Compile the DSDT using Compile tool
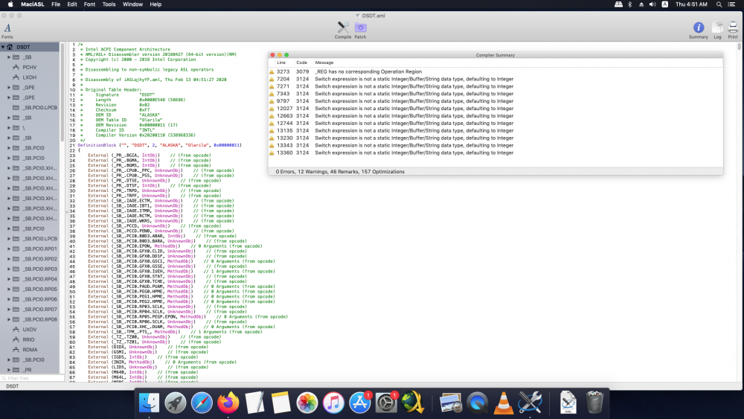This screenshot has height=419, width=744. (x=342, y=30)
